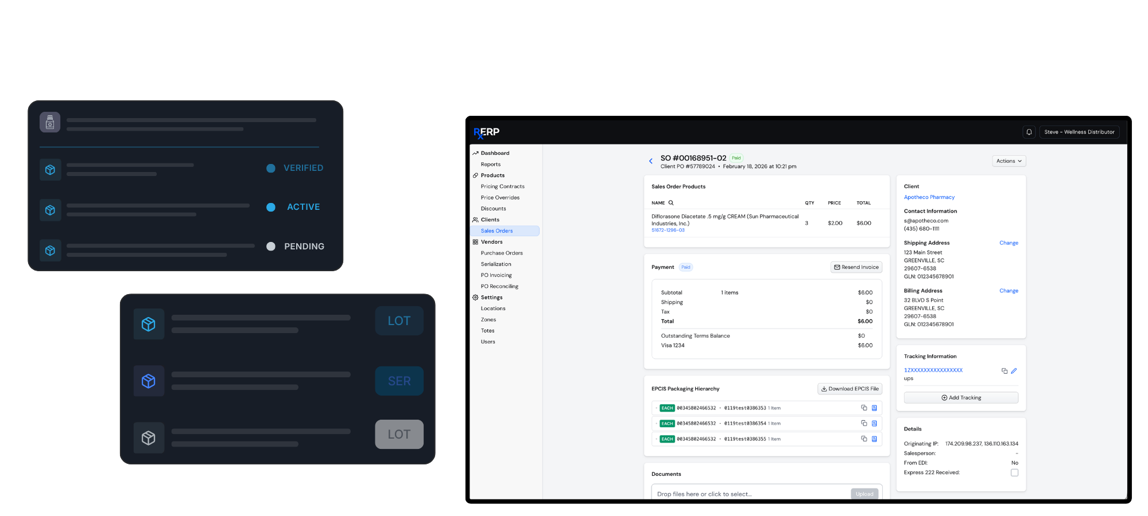Click the notifications bell icon
This screenshot has width=1148, height=516.
pos(1029,132)
